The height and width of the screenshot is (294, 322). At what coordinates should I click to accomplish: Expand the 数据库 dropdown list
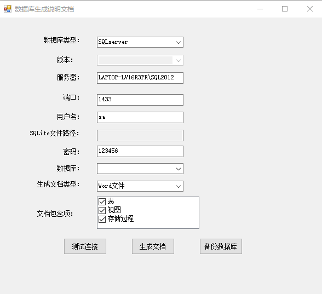point(140,169)
